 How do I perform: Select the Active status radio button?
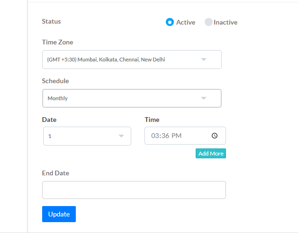coord(170,22)
